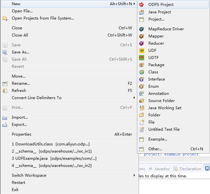This screenshot has width=210, height=194.
Task: Click the Package icon
Action: coord(142,65)
